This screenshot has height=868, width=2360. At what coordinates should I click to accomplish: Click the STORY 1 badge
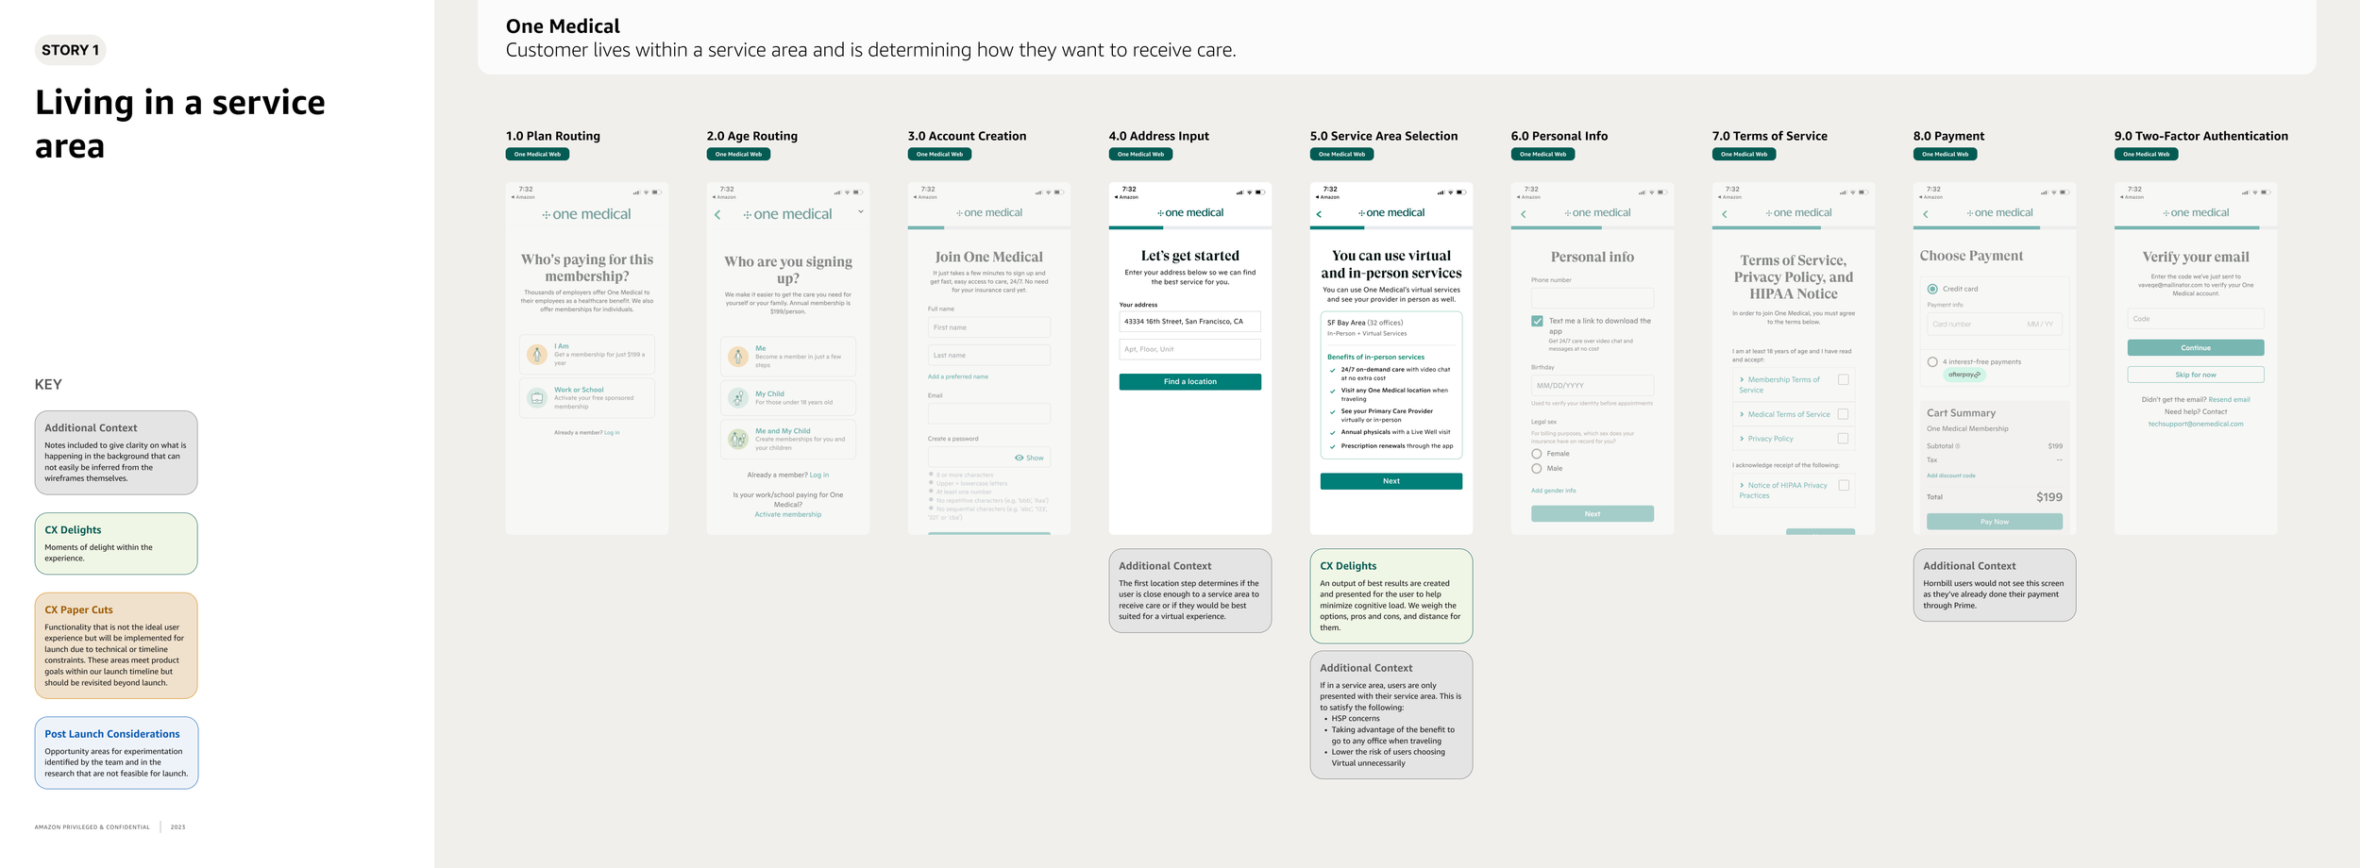pyautogui.click(x=70, y=50)
